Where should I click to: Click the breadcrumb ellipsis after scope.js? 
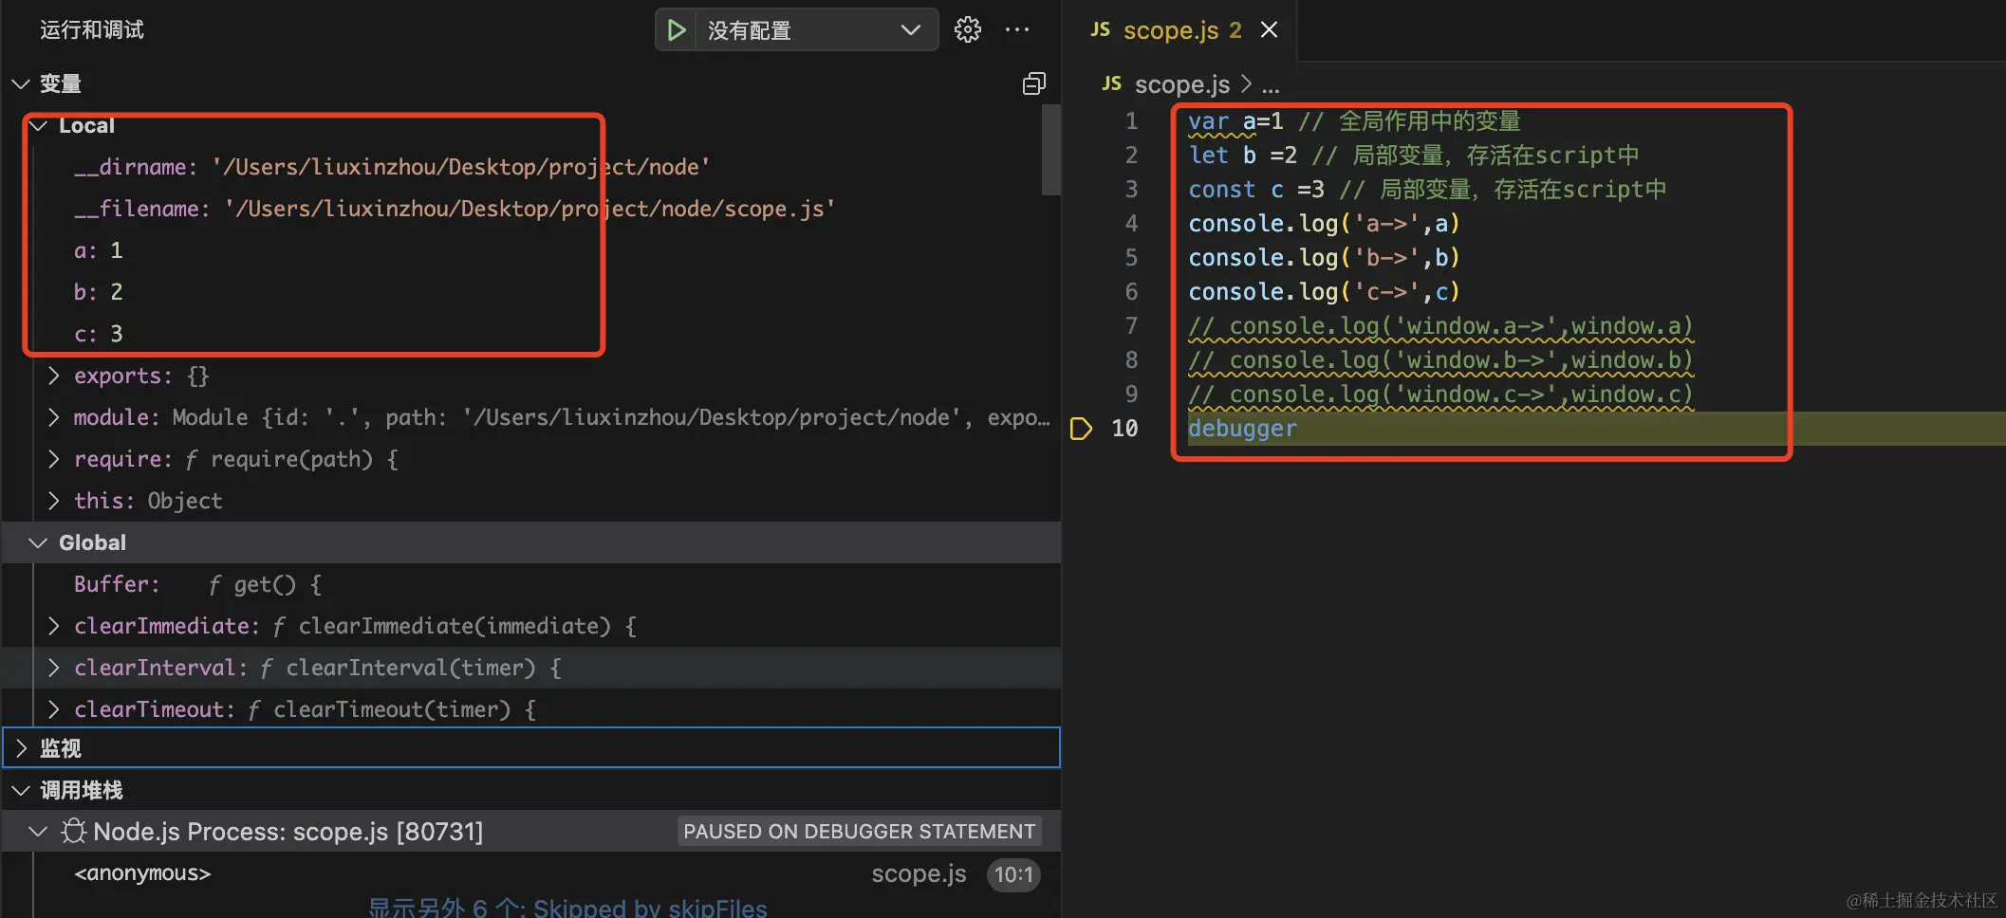[x=1271, y=85]
